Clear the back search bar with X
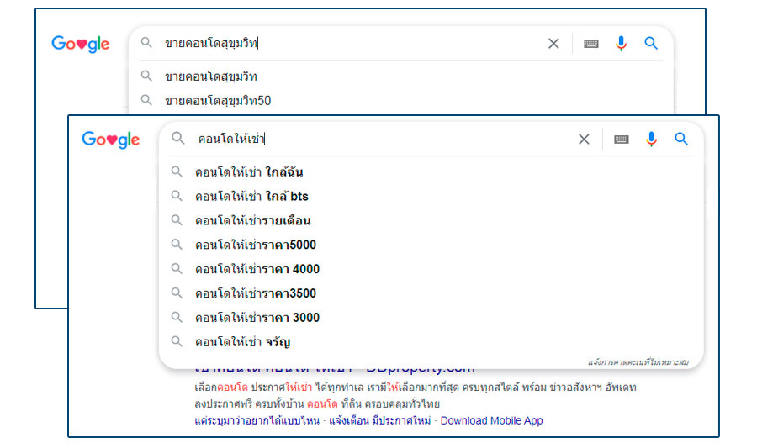This screenshot has height=443, width=757. point(553,44)
